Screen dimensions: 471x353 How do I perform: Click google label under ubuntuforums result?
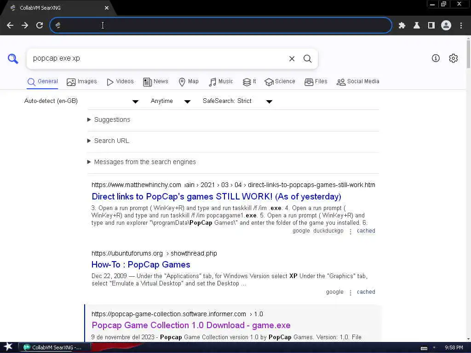click(335, 292)
